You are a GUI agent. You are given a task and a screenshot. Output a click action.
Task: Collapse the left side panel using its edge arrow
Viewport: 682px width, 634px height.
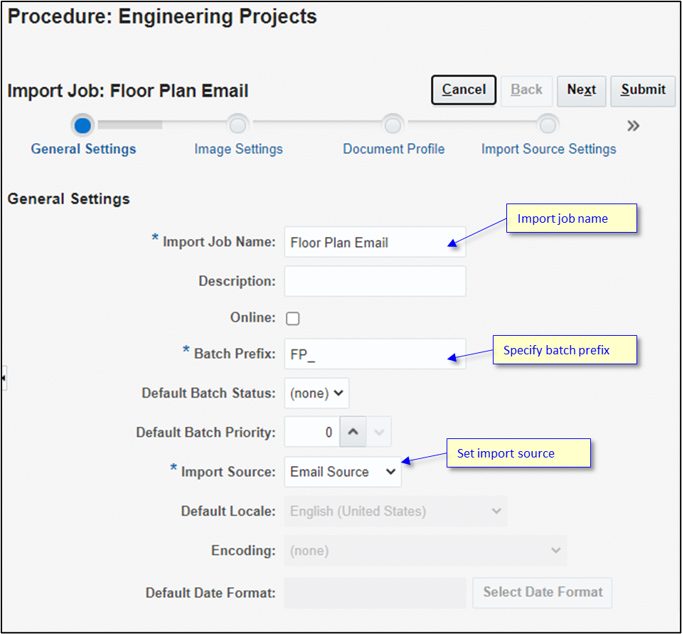(x=6, y=378)
